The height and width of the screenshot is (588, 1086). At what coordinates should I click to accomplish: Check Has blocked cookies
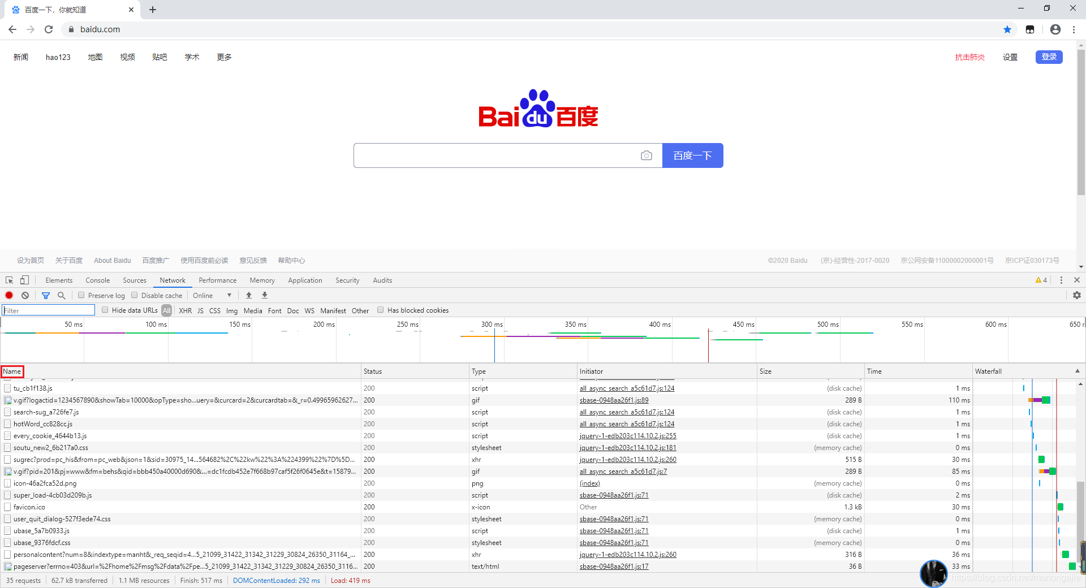[x=381, y=310]
